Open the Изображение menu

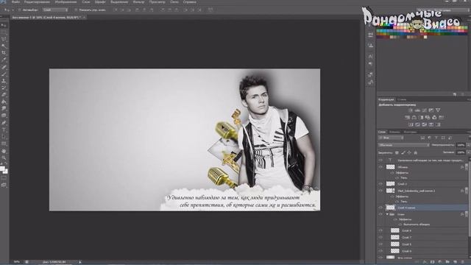[65, 1]
